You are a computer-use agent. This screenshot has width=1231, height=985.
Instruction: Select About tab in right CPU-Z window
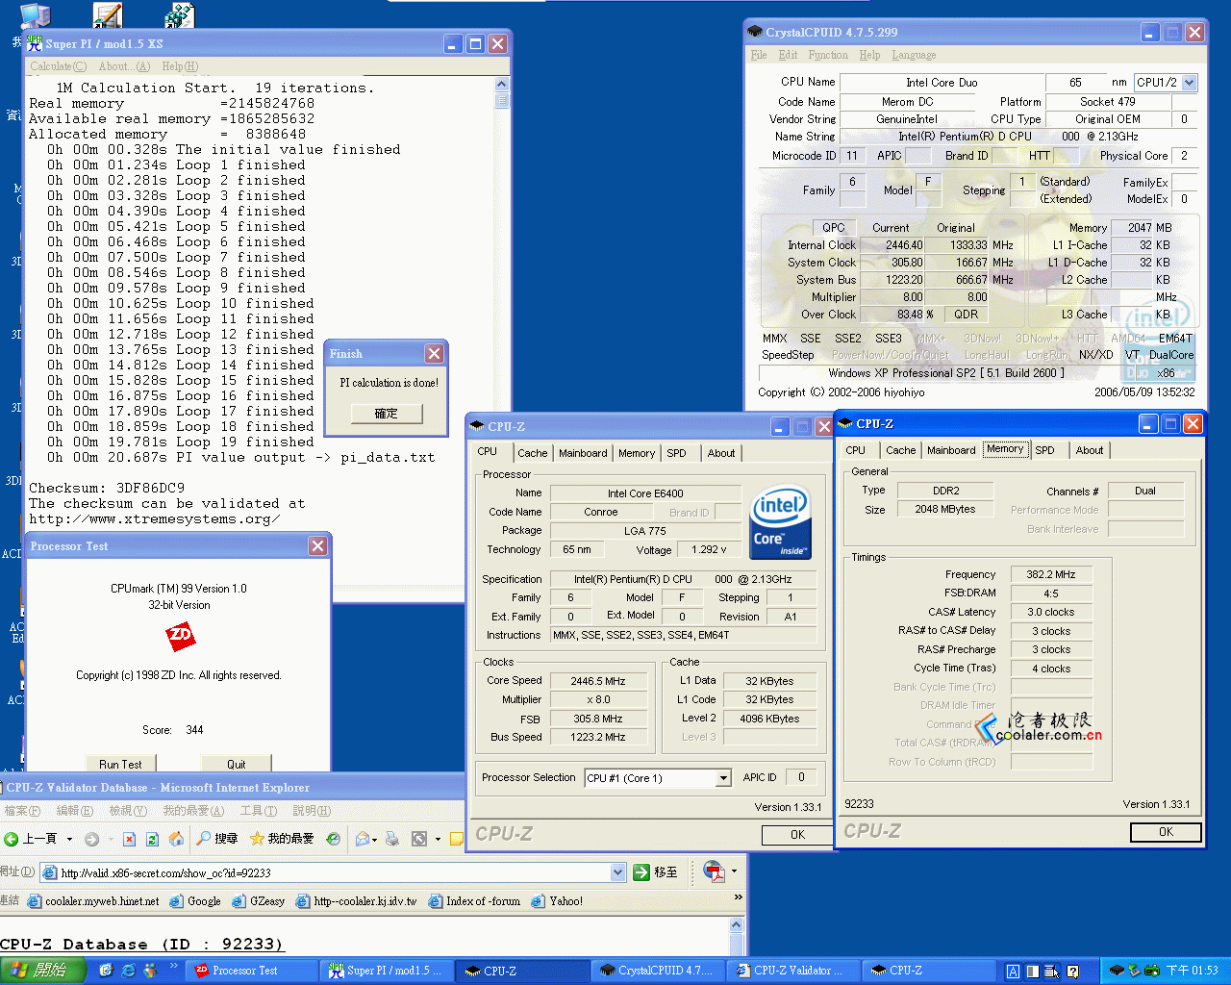click(x=1090, y=450)
